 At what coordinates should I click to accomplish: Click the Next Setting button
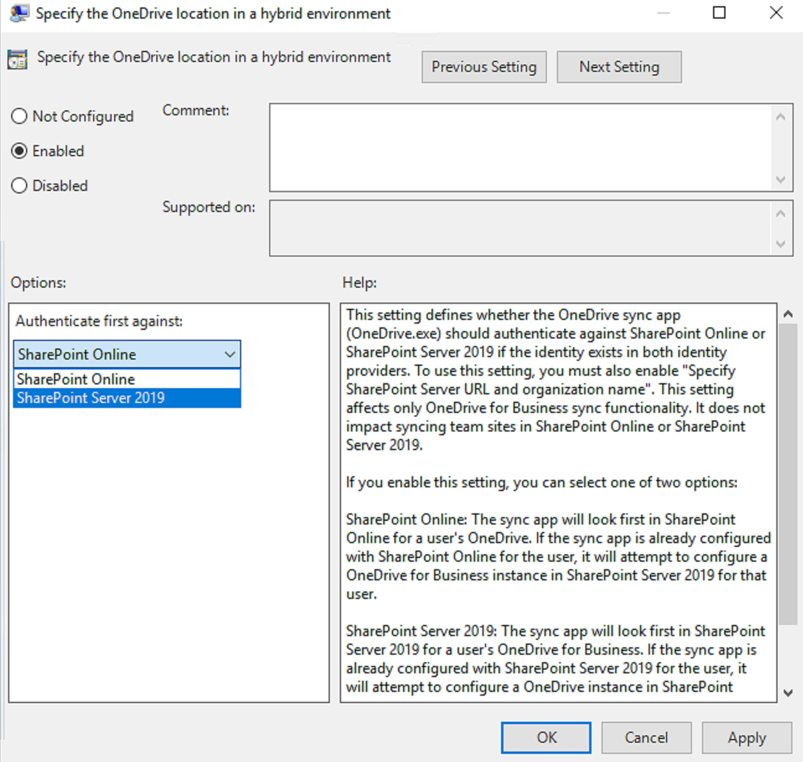click(619, 67)
